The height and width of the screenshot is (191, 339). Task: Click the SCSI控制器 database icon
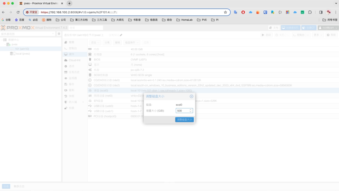pyautogui.click(x=90, y=75)
